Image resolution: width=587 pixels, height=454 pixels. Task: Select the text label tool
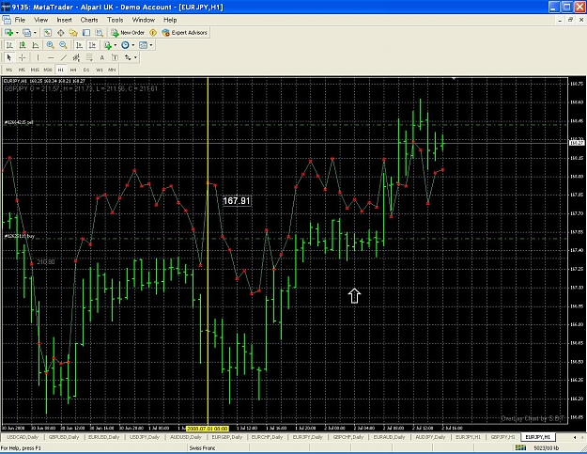tap(115, 57)
